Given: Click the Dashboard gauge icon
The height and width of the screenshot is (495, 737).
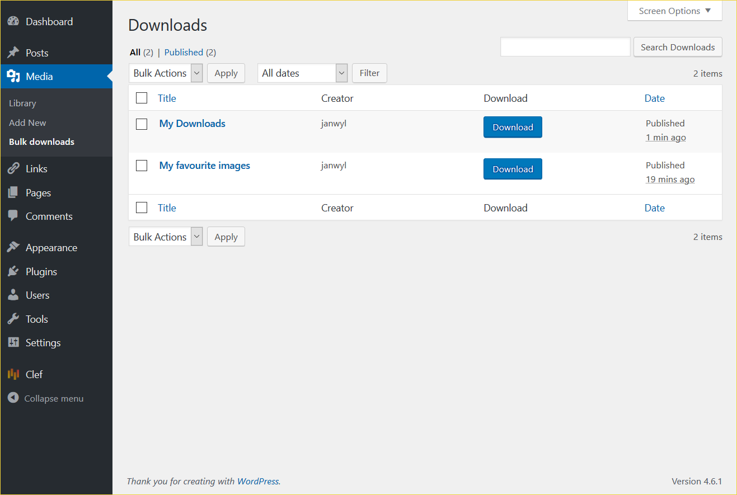Looking at the screenshot, I should point(13,22).
